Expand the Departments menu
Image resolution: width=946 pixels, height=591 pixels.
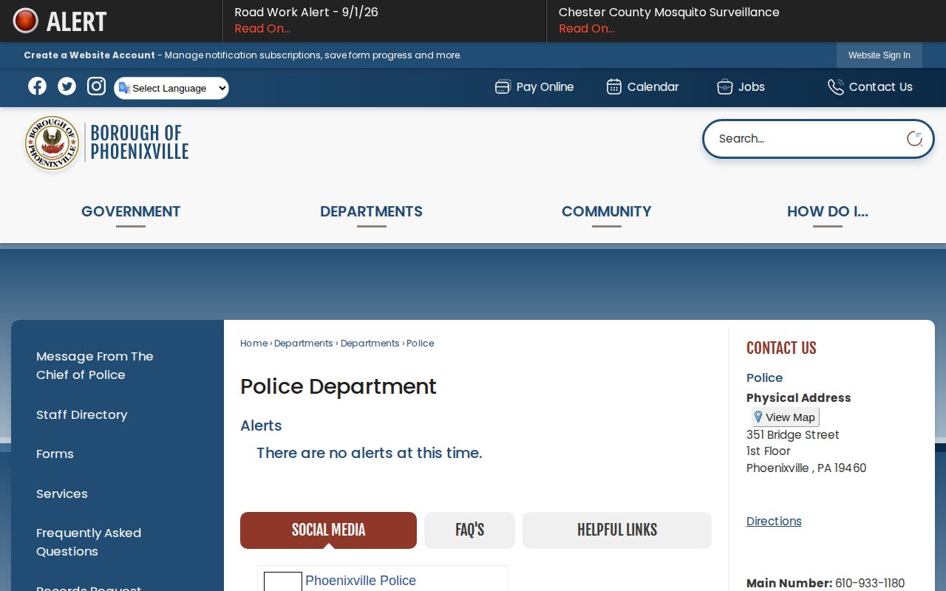[x=371, y=212]
